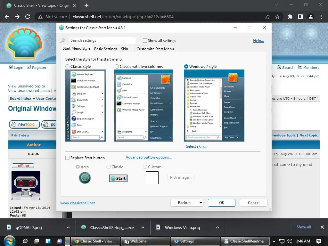Click the Classic Start button image

click(118, 178)
